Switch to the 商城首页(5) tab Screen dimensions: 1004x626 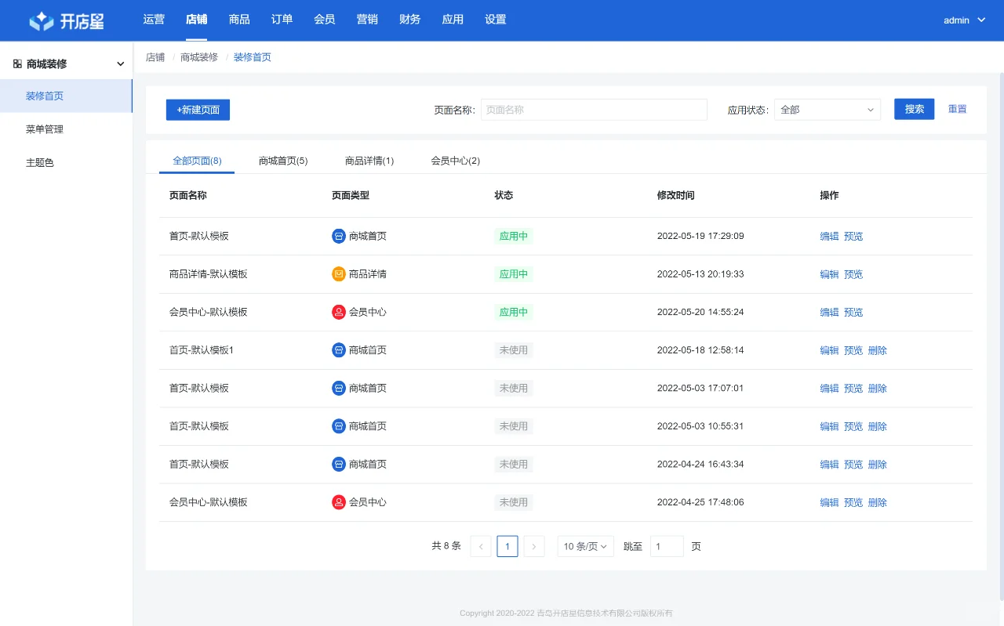[283, 159]
